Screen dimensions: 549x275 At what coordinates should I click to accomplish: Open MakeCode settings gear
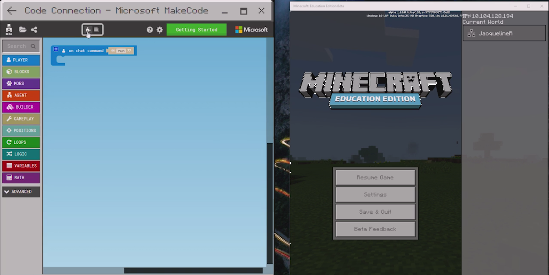click(x=160, y=30)
